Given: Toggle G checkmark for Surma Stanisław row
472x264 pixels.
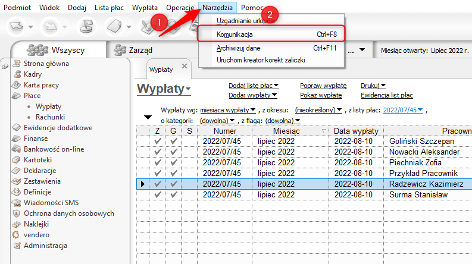Looking at the screenshot, I should 173,194.
